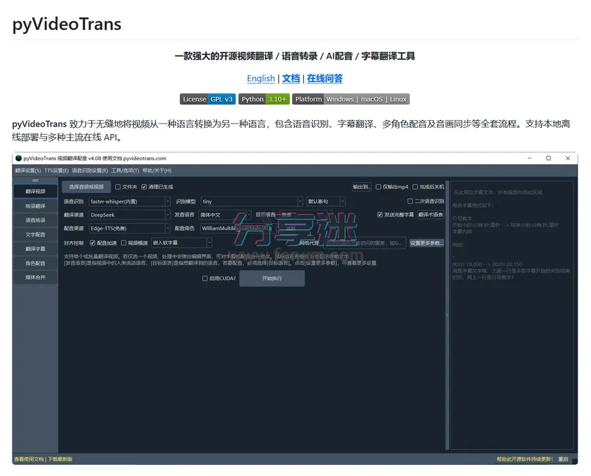Open the 嵌入软字幕 subtitle dropdown
591x476 pixels.
(x=181, y=243)
